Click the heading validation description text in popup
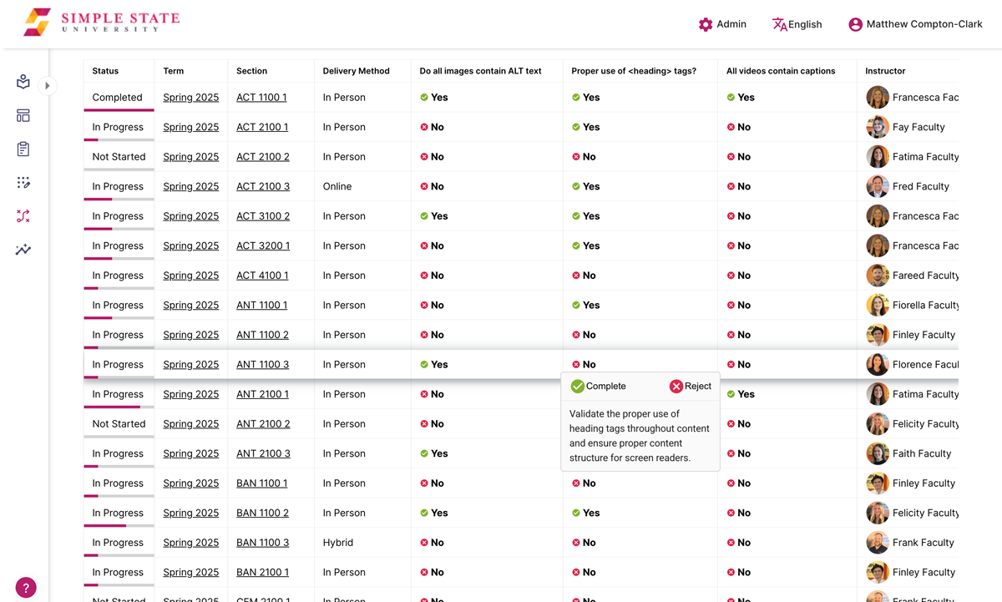1002x602 pixels. 640,436
